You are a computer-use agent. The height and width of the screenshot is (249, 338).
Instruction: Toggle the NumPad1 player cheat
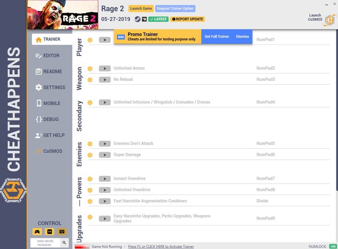105,40
